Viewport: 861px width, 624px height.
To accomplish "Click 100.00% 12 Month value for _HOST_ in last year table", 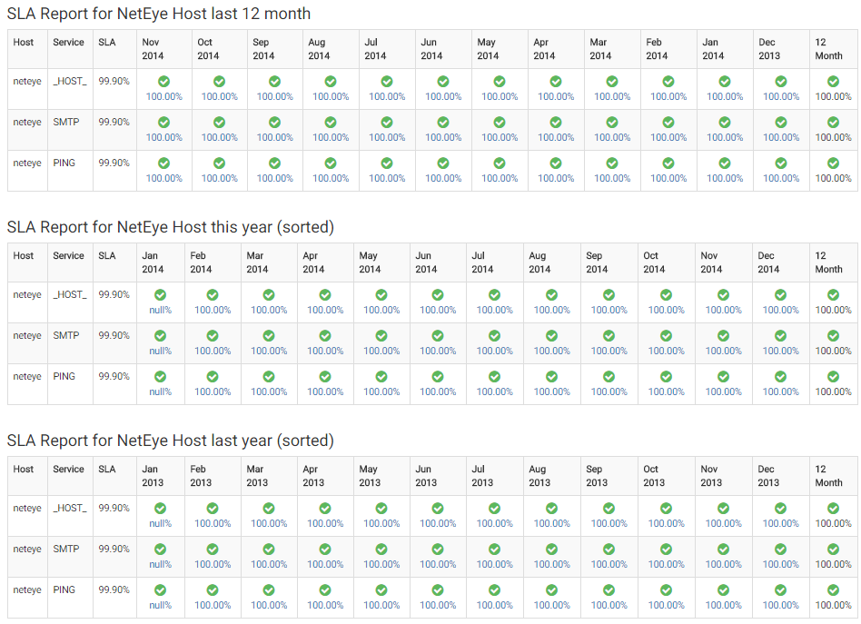I will pos(833,523).
